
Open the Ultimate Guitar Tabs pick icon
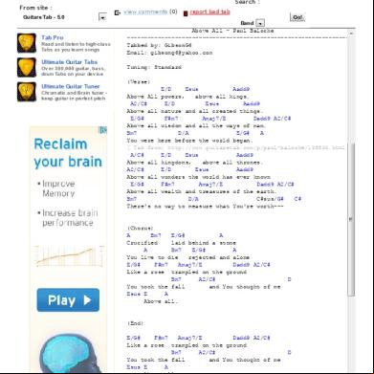(27, 67)
